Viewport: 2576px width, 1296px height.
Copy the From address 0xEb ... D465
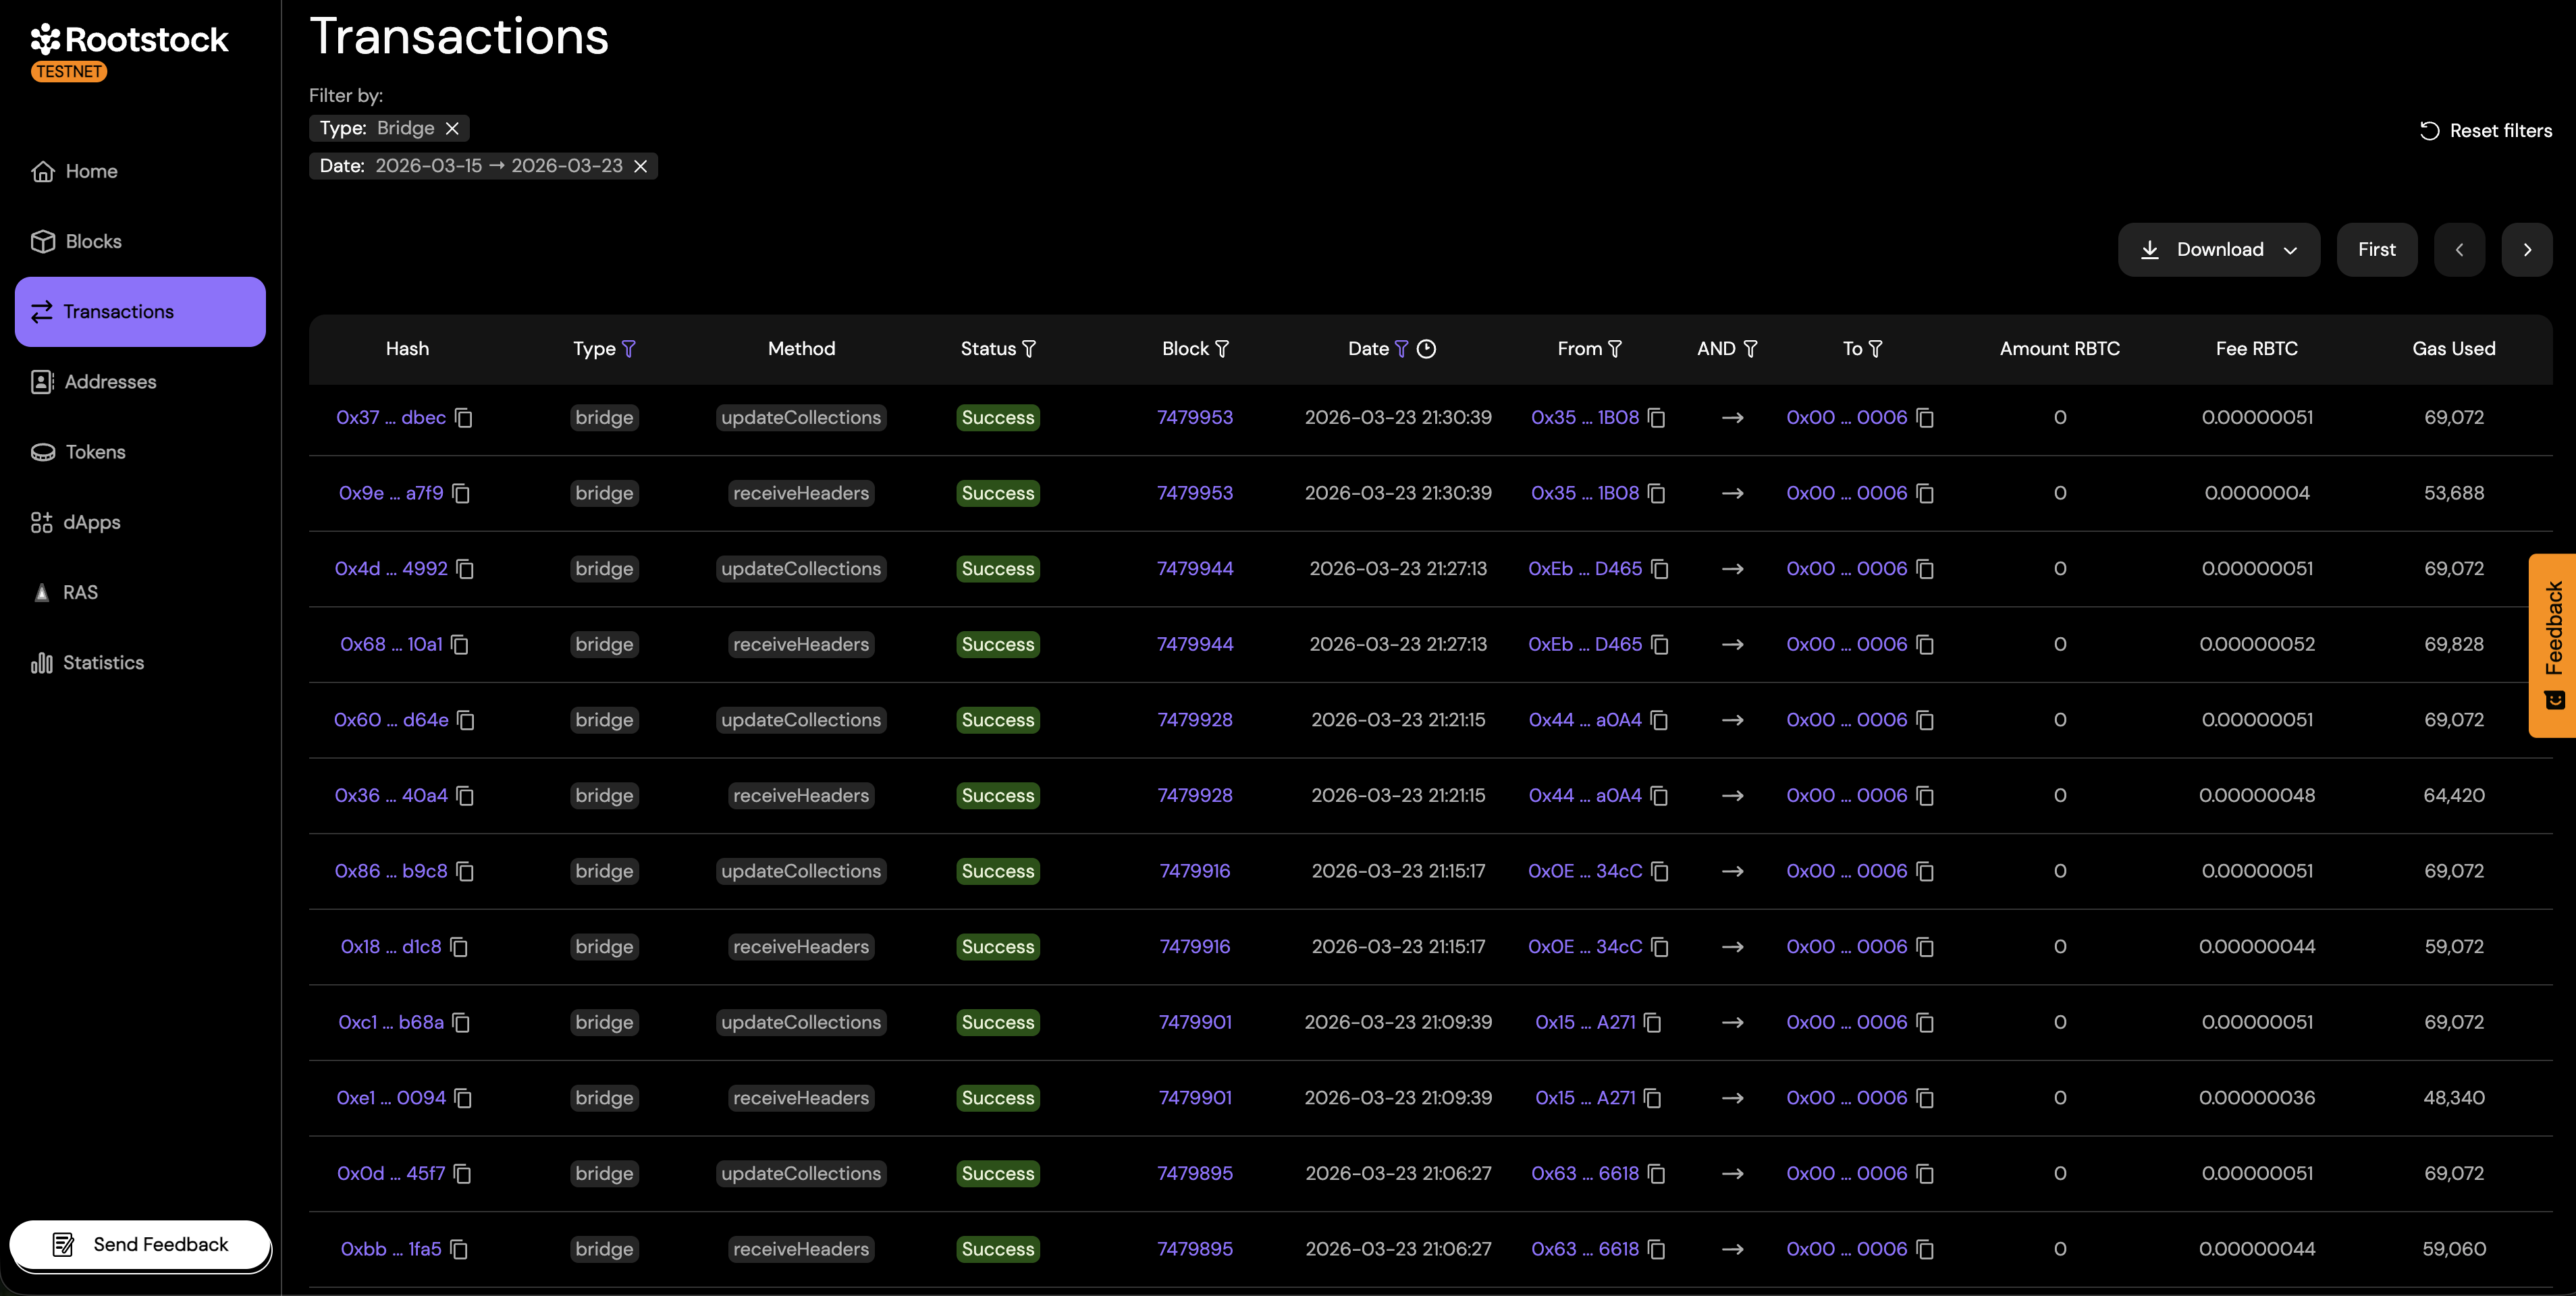coord(1659,568)
